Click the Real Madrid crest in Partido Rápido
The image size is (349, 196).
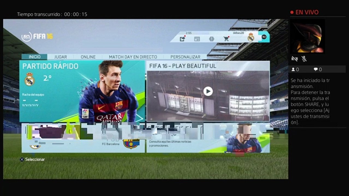[x=29, y=79]
